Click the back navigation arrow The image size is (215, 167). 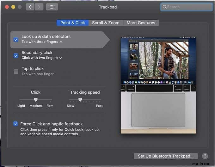30,7
